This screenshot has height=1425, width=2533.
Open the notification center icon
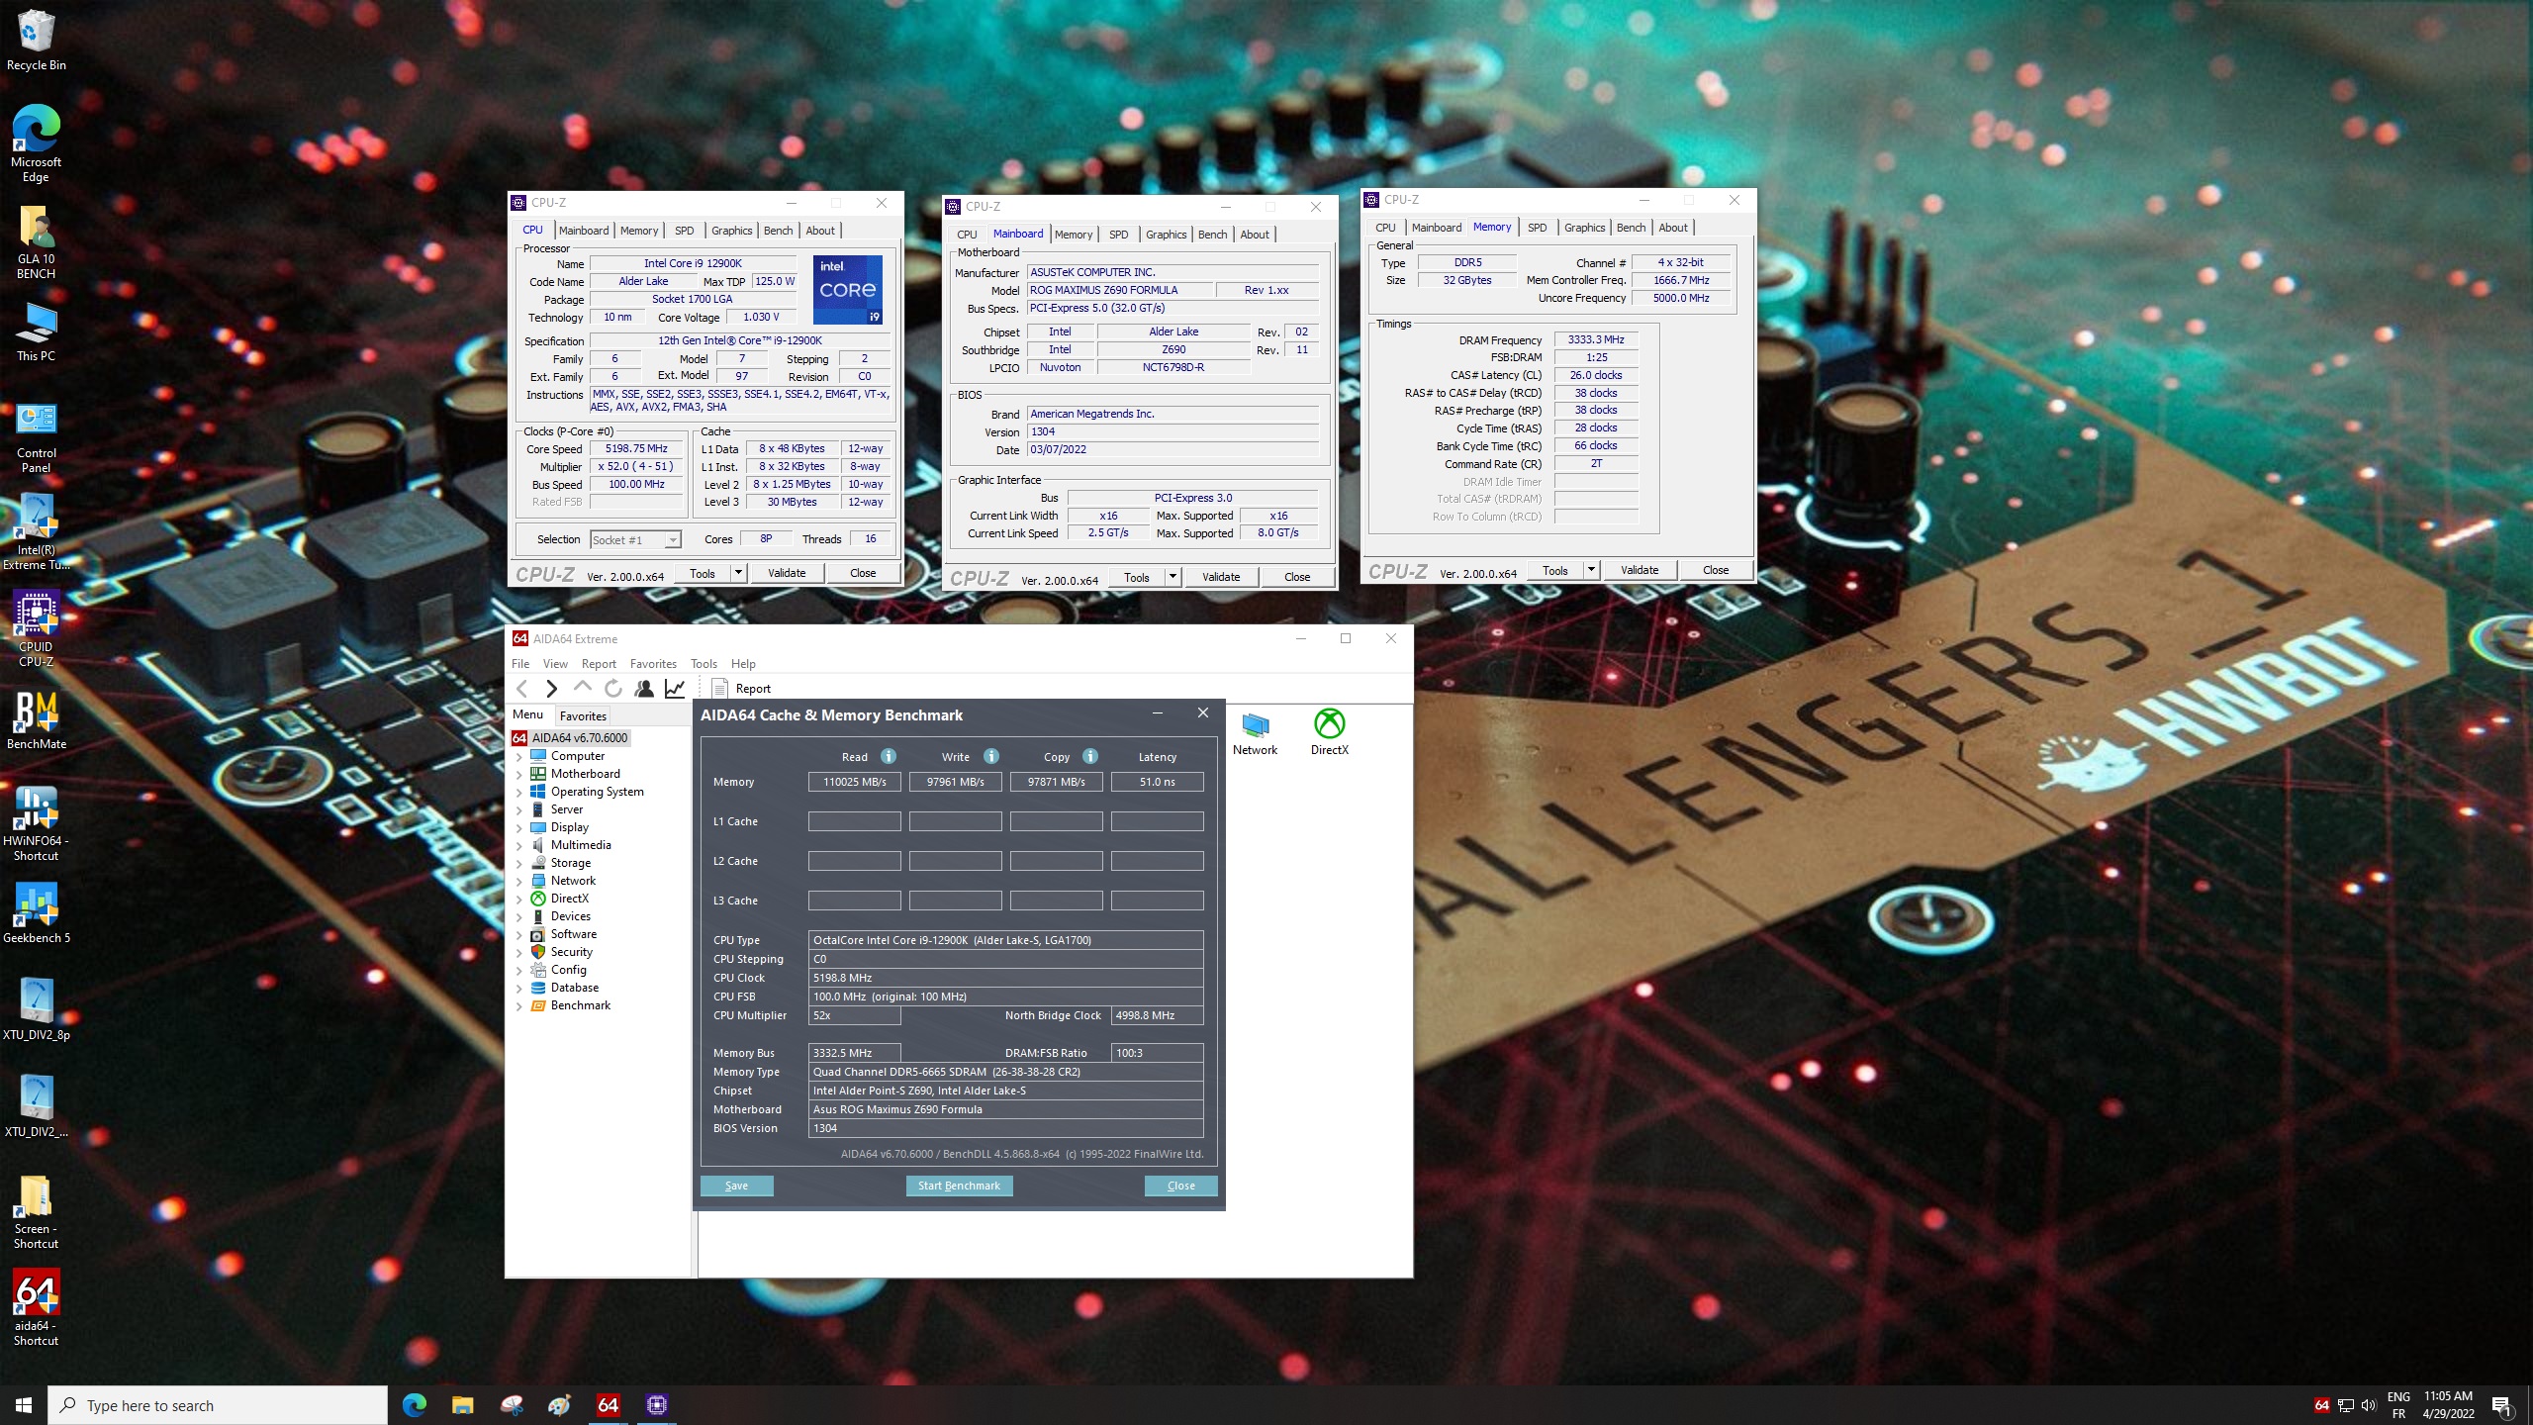tap(2502, 1405)
